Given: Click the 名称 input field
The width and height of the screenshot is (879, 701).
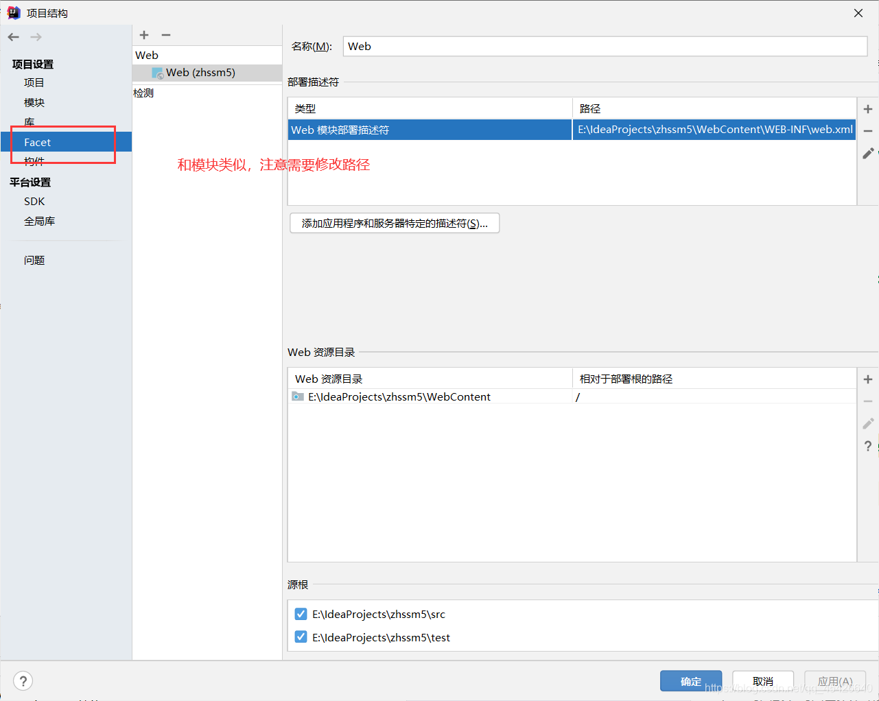Looking at the screenshot, I should click(x=605, y=47).
